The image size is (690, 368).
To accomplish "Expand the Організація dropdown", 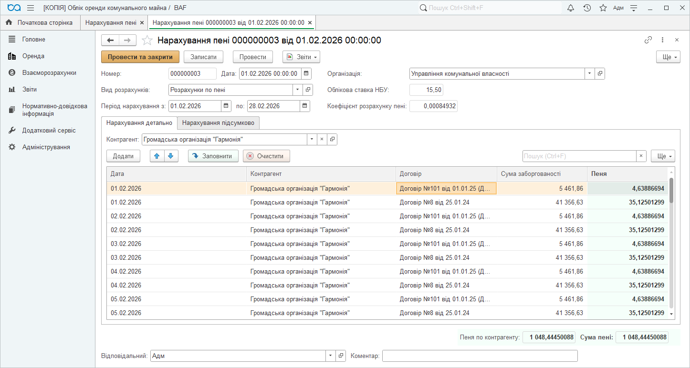I will [x=590, y=74].
